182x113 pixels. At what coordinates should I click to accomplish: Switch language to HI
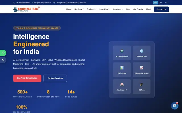[x=161, y=3]
